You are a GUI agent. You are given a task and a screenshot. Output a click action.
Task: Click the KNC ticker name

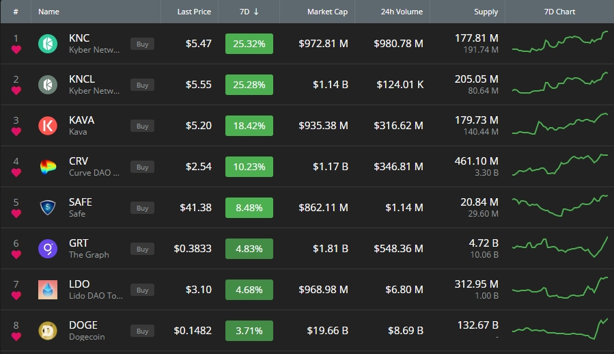(x=79, y=38)
